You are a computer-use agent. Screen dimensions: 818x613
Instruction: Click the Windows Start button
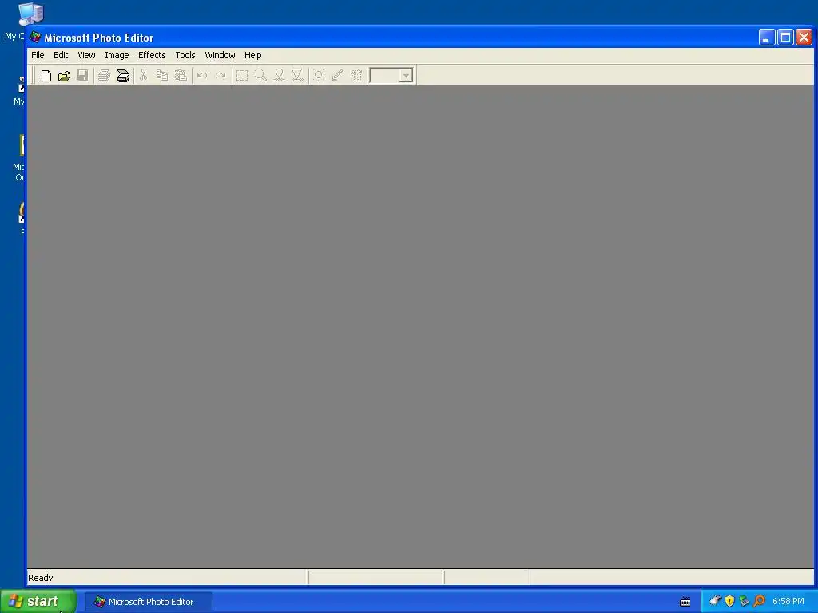click(x=38, y=602)
